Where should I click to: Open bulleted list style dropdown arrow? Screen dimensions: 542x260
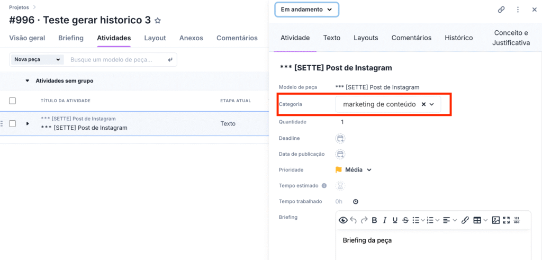tap(423, 220)
